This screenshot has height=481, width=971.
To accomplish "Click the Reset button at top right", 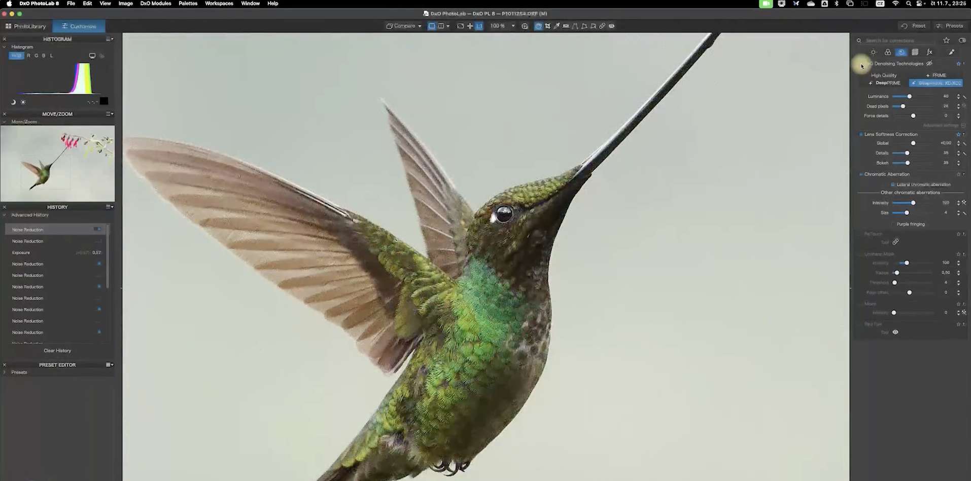I will point(914,26).
